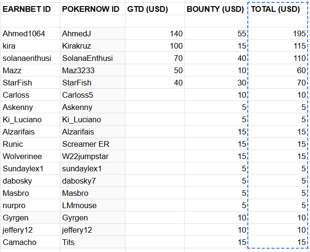Click the BOUNTY (USD) header cell
This screenshot has width=310, height=252.
[215, 9]
